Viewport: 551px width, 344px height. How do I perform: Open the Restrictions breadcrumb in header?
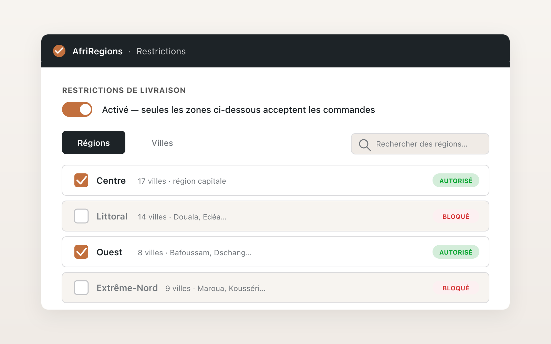(161, 51)
